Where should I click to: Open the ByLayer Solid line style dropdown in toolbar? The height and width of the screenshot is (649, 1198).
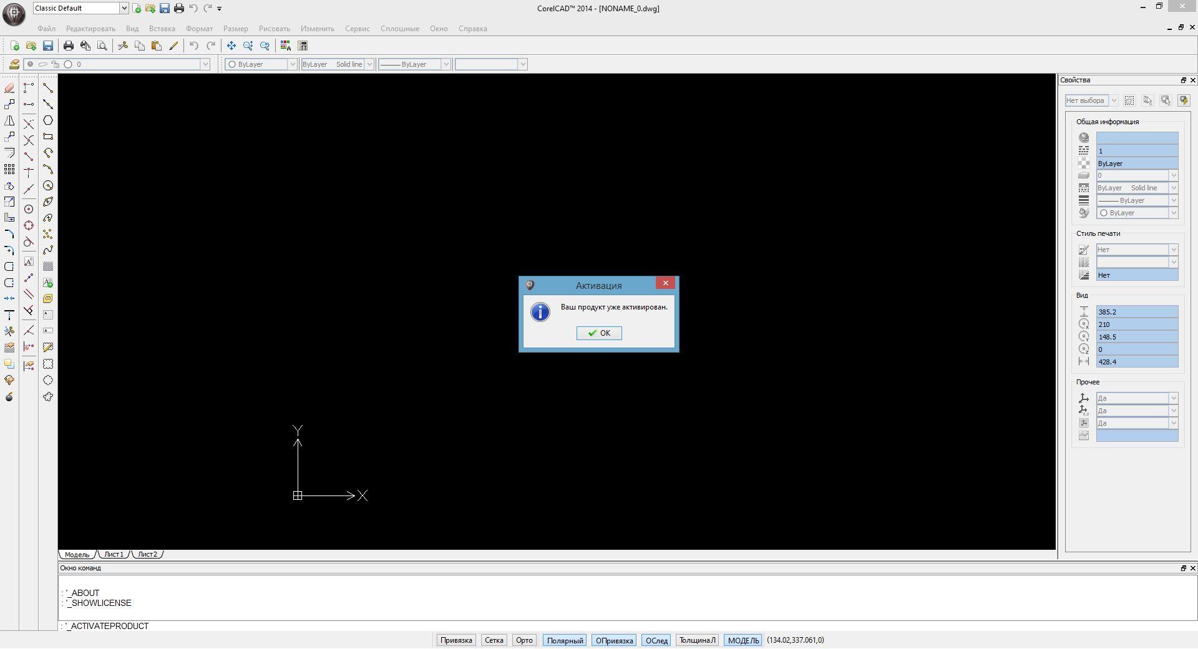(x=369, y=64)
